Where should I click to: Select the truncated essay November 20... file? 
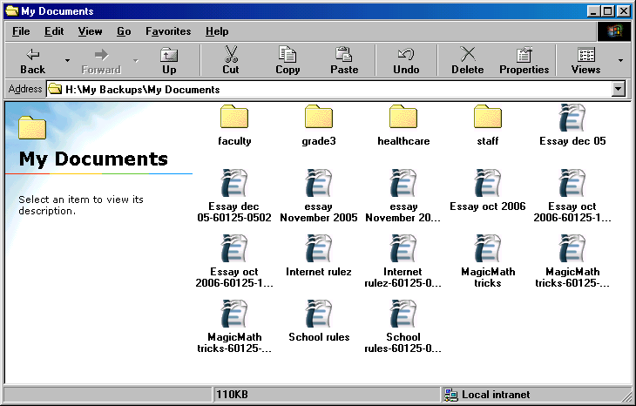[403, 195]
